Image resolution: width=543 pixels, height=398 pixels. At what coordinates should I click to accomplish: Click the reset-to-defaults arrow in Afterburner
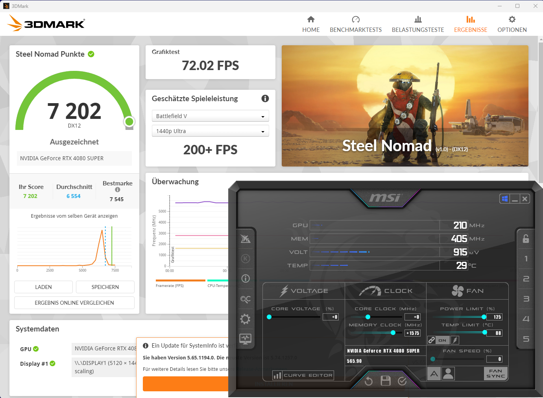tap(369, 381)
